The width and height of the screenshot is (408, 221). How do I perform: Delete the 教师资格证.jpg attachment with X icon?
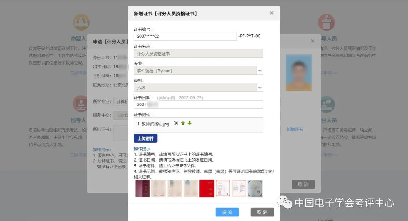click(176, 123)
